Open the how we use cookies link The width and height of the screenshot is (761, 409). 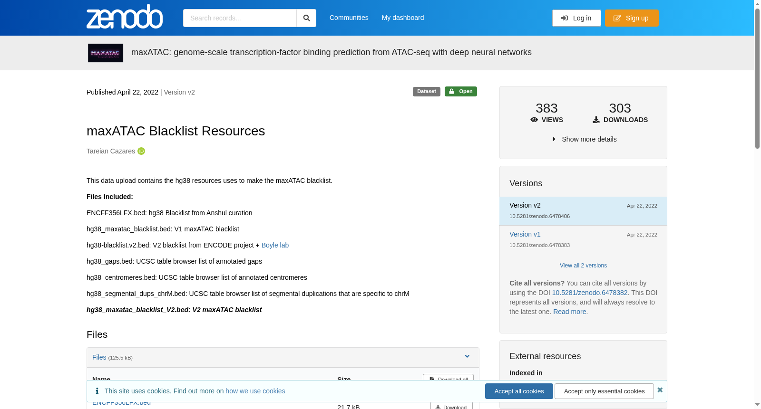pos(255,391)
